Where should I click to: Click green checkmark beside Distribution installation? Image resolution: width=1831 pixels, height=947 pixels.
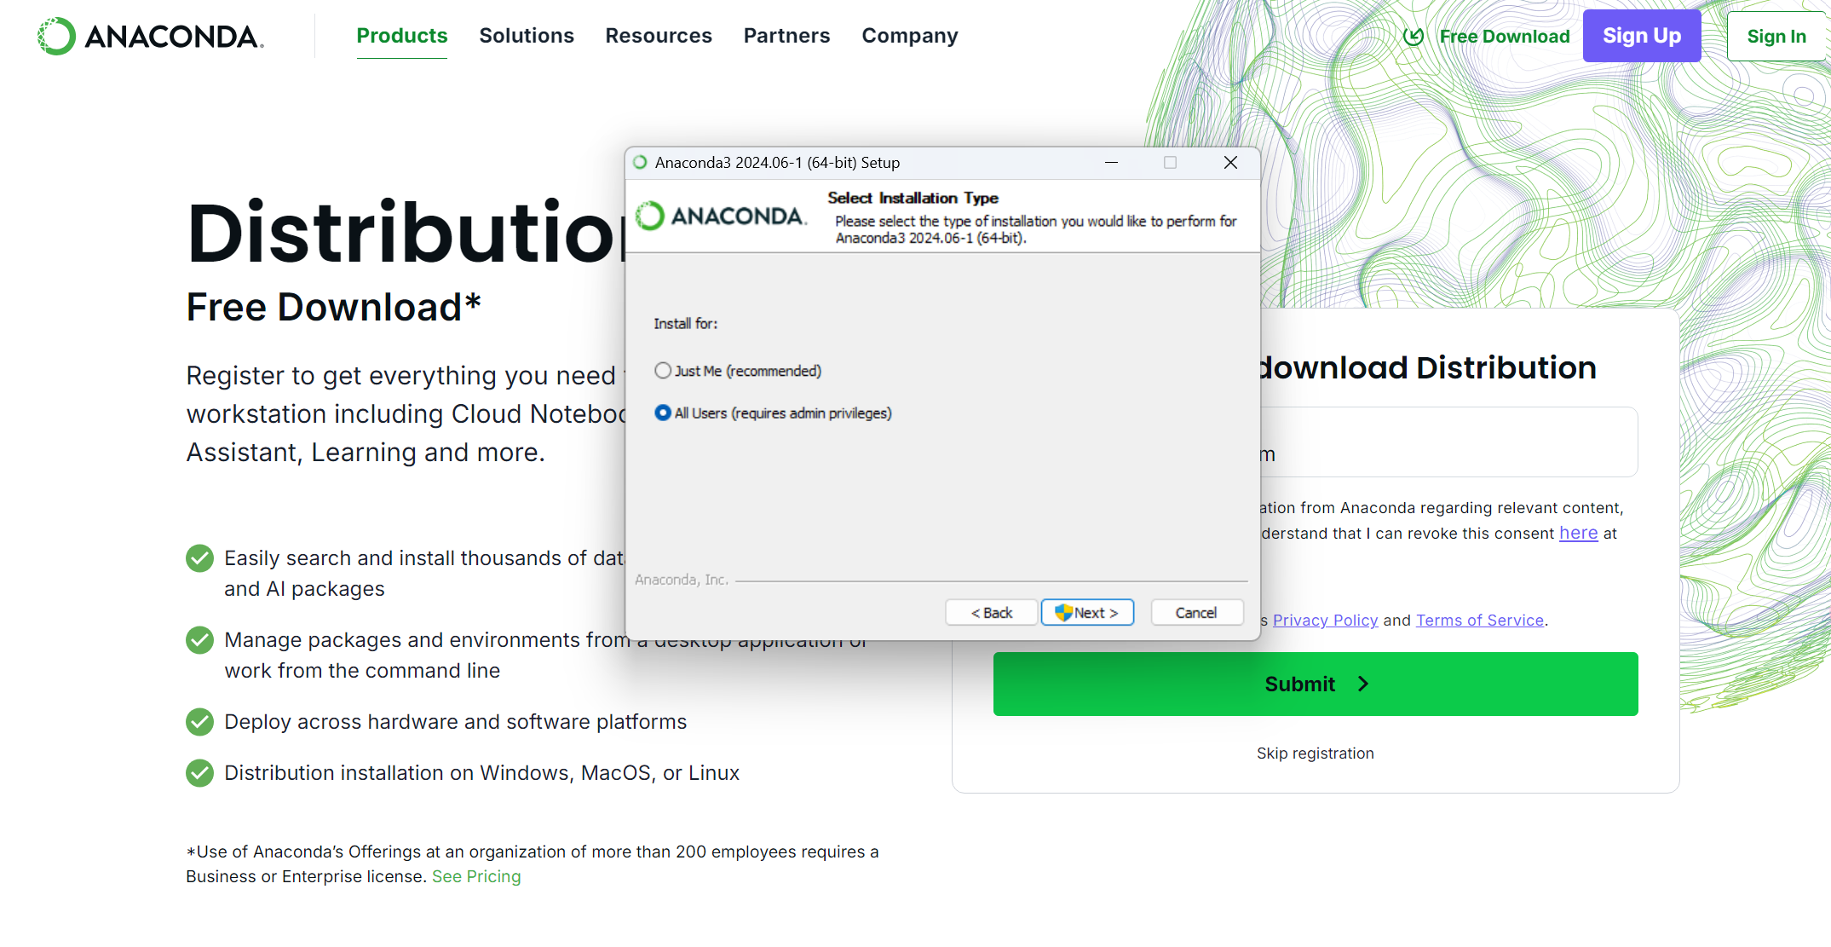point(200,773)
